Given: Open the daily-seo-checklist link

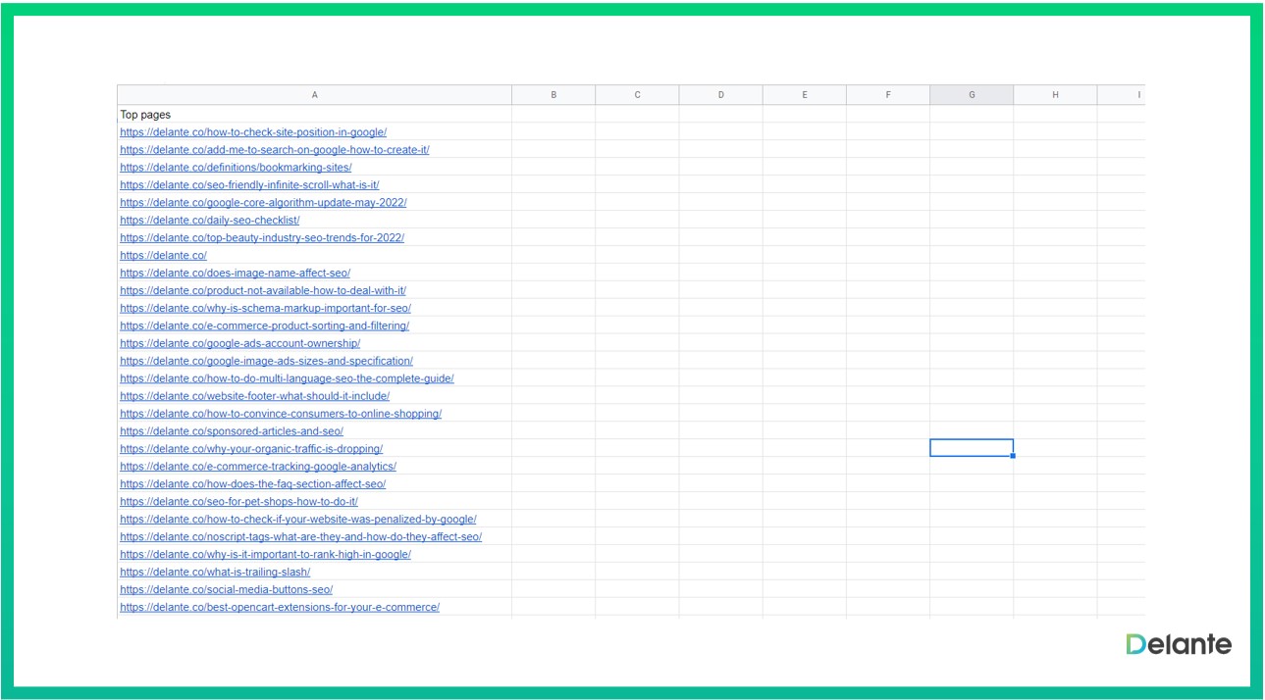Looking at the screenshot, I should click(210, 221).
